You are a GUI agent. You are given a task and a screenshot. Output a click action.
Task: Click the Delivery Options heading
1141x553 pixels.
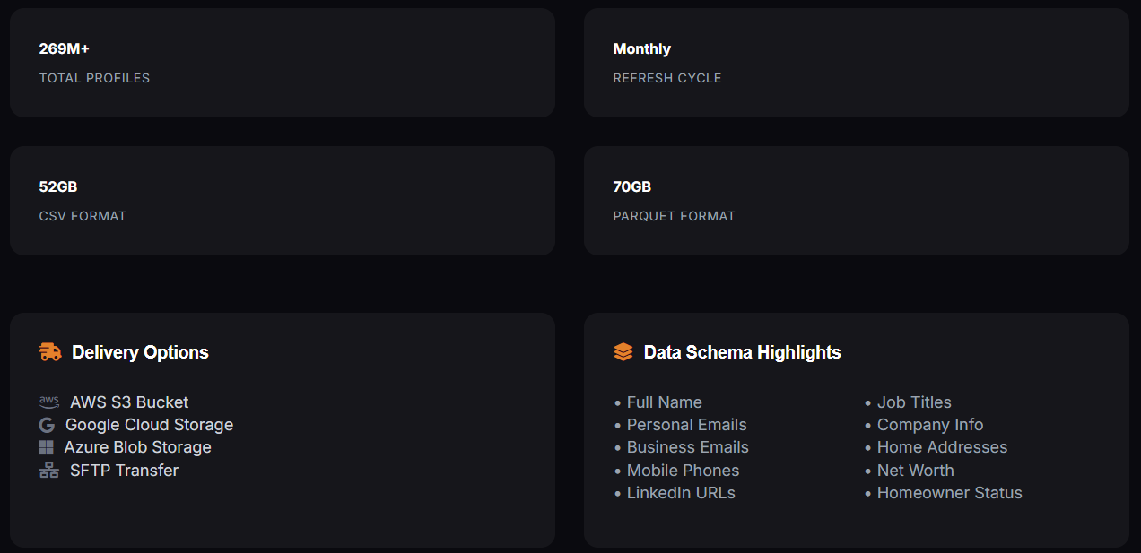pyautogui.click(x=140, y=352)
